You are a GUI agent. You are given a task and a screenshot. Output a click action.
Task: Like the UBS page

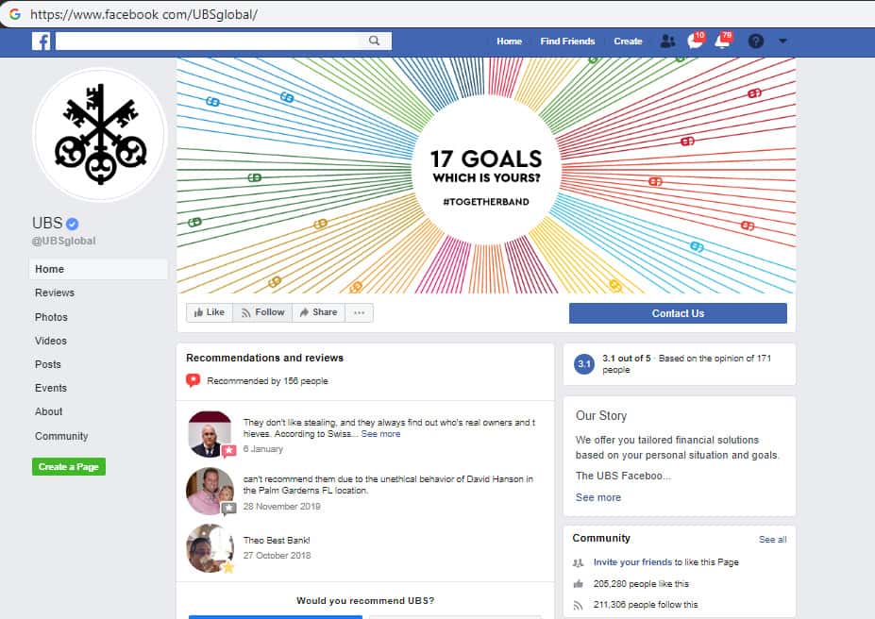click(210, 312)
